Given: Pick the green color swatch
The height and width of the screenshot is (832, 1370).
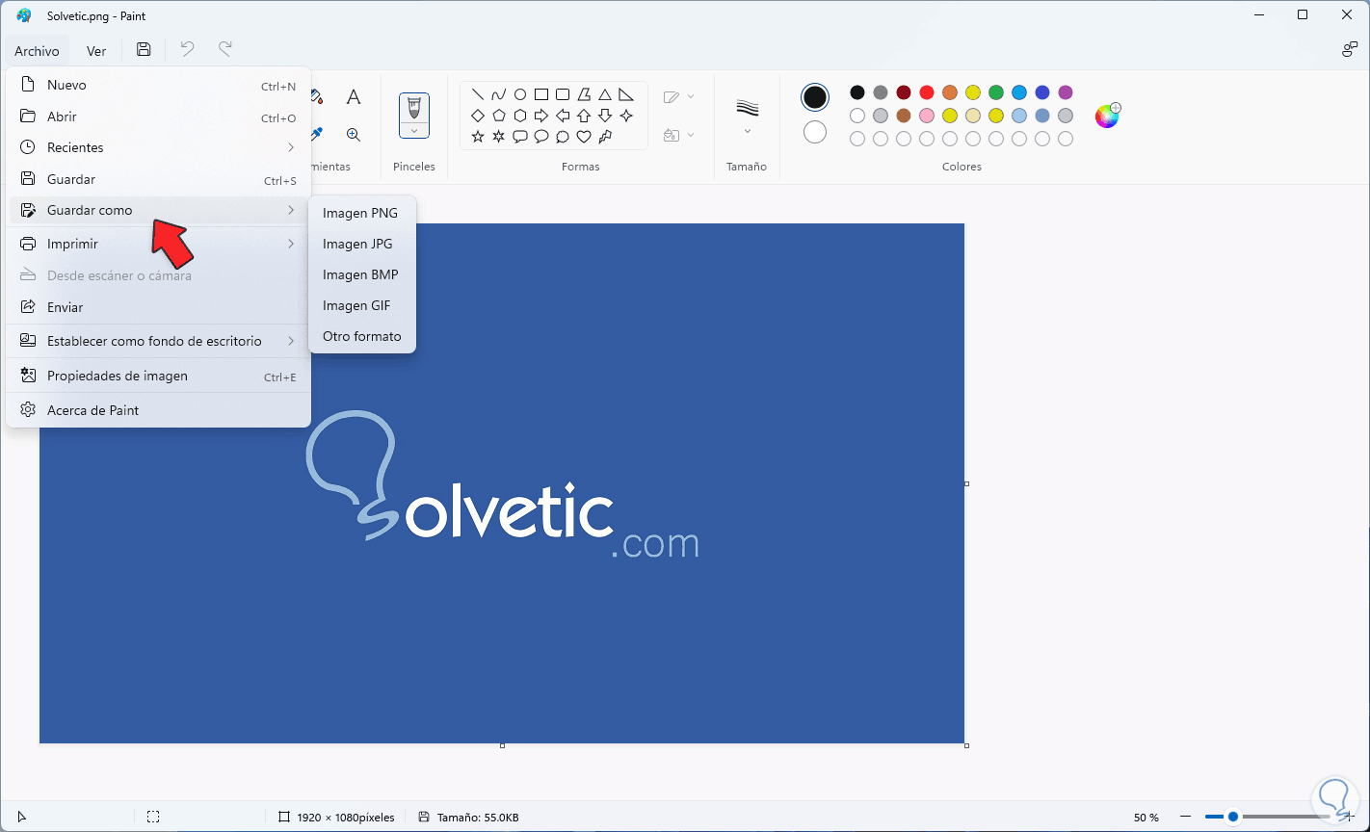Looking at the screenshot, I should (996, 92).
